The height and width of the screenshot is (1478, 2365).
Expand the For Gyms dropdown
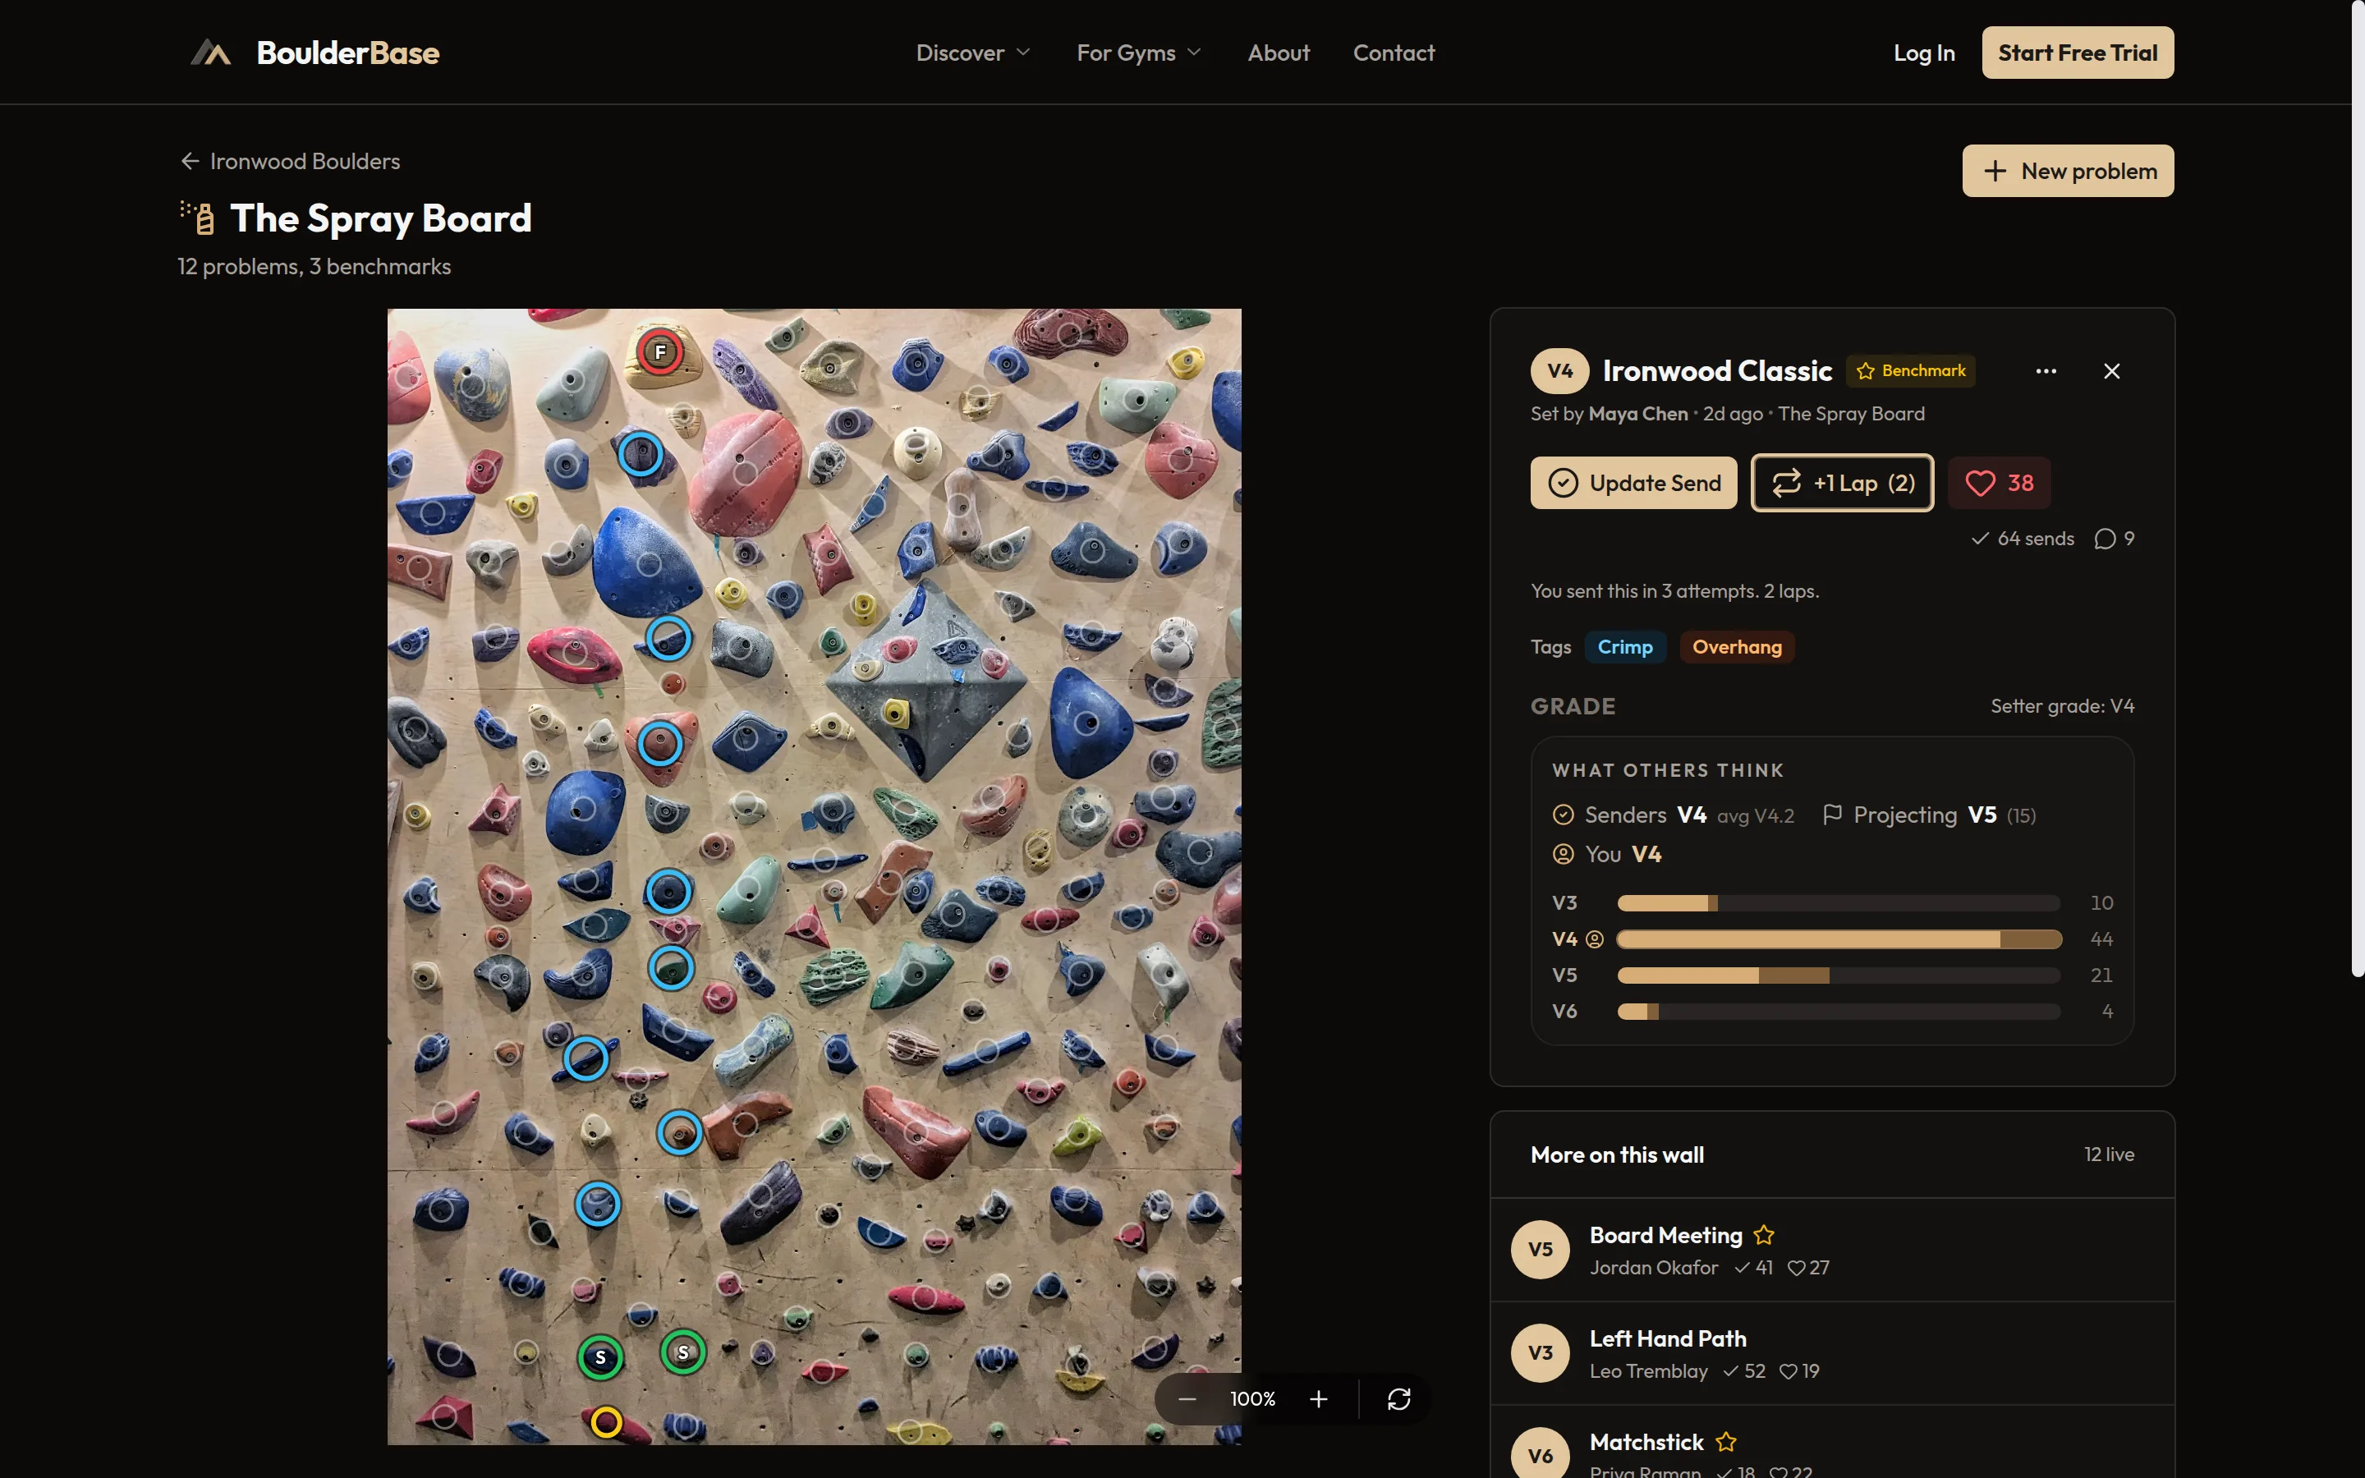1138,53
